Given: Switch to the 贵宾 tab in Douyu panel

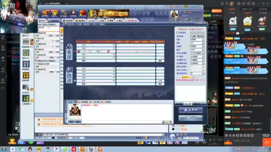Looking at the screenshot, I should [x=247, y=9].
